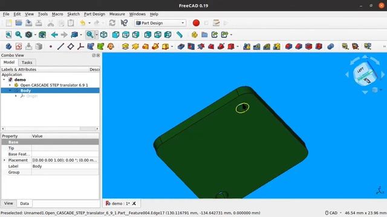The height and width of the screenshot is (217, 387).
Task: Apply Mirrored transformation icon
Action: [x=247, y=46]
